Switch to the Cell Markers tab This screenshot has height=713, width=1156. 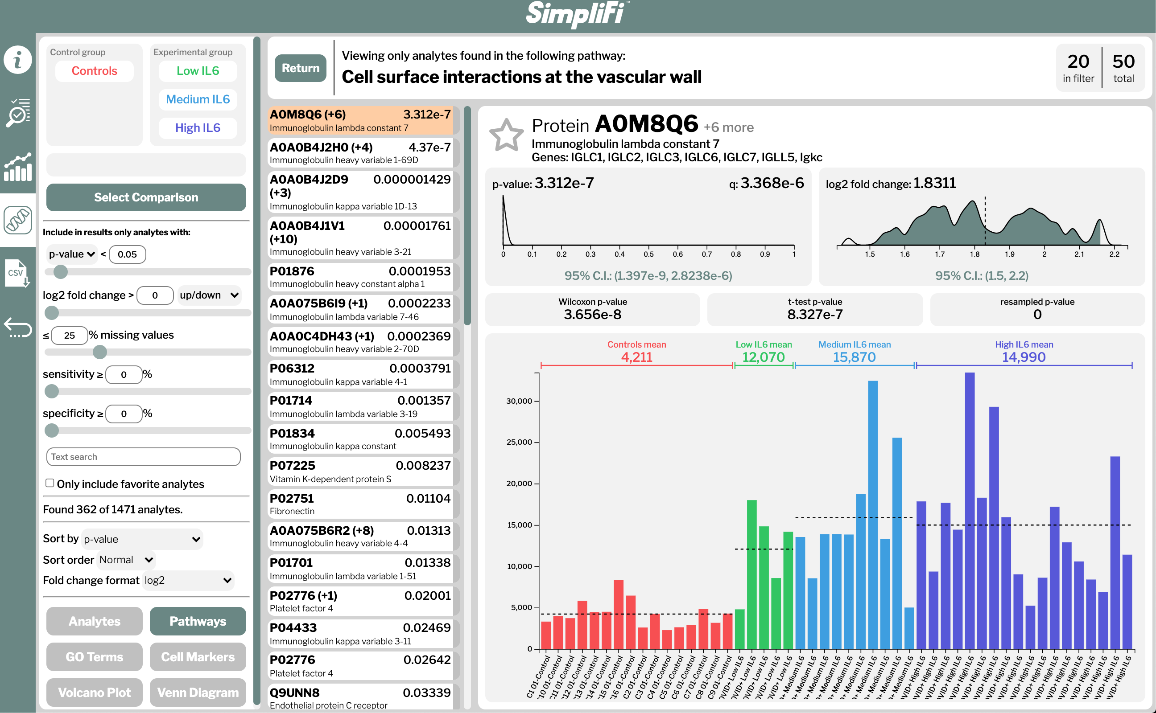coord(198,657)
